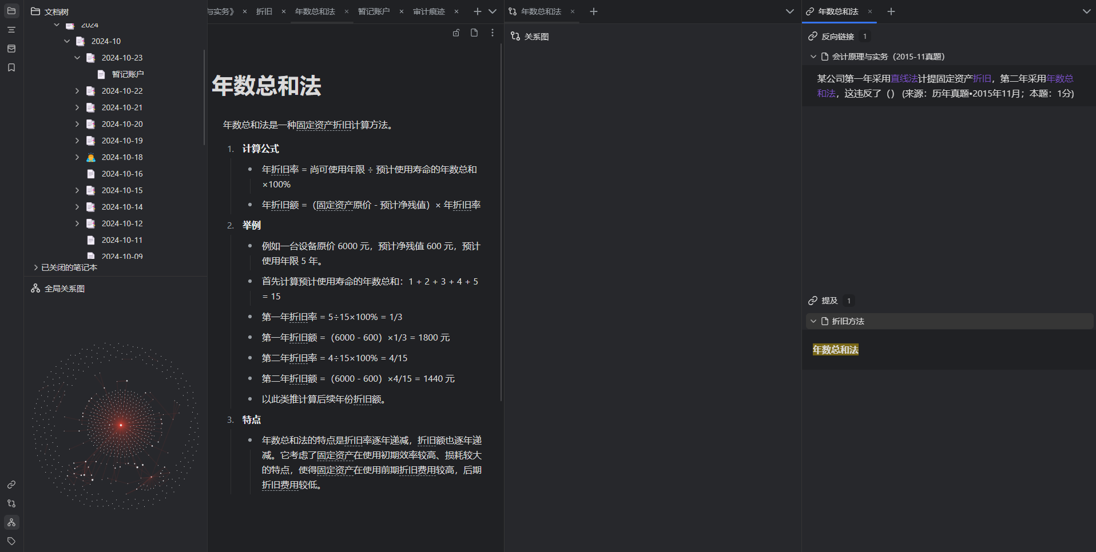The height and width of the screenshot is (552, 1096).
Task: Open the Outline panel in left dock
Action: tap(11, 30)
